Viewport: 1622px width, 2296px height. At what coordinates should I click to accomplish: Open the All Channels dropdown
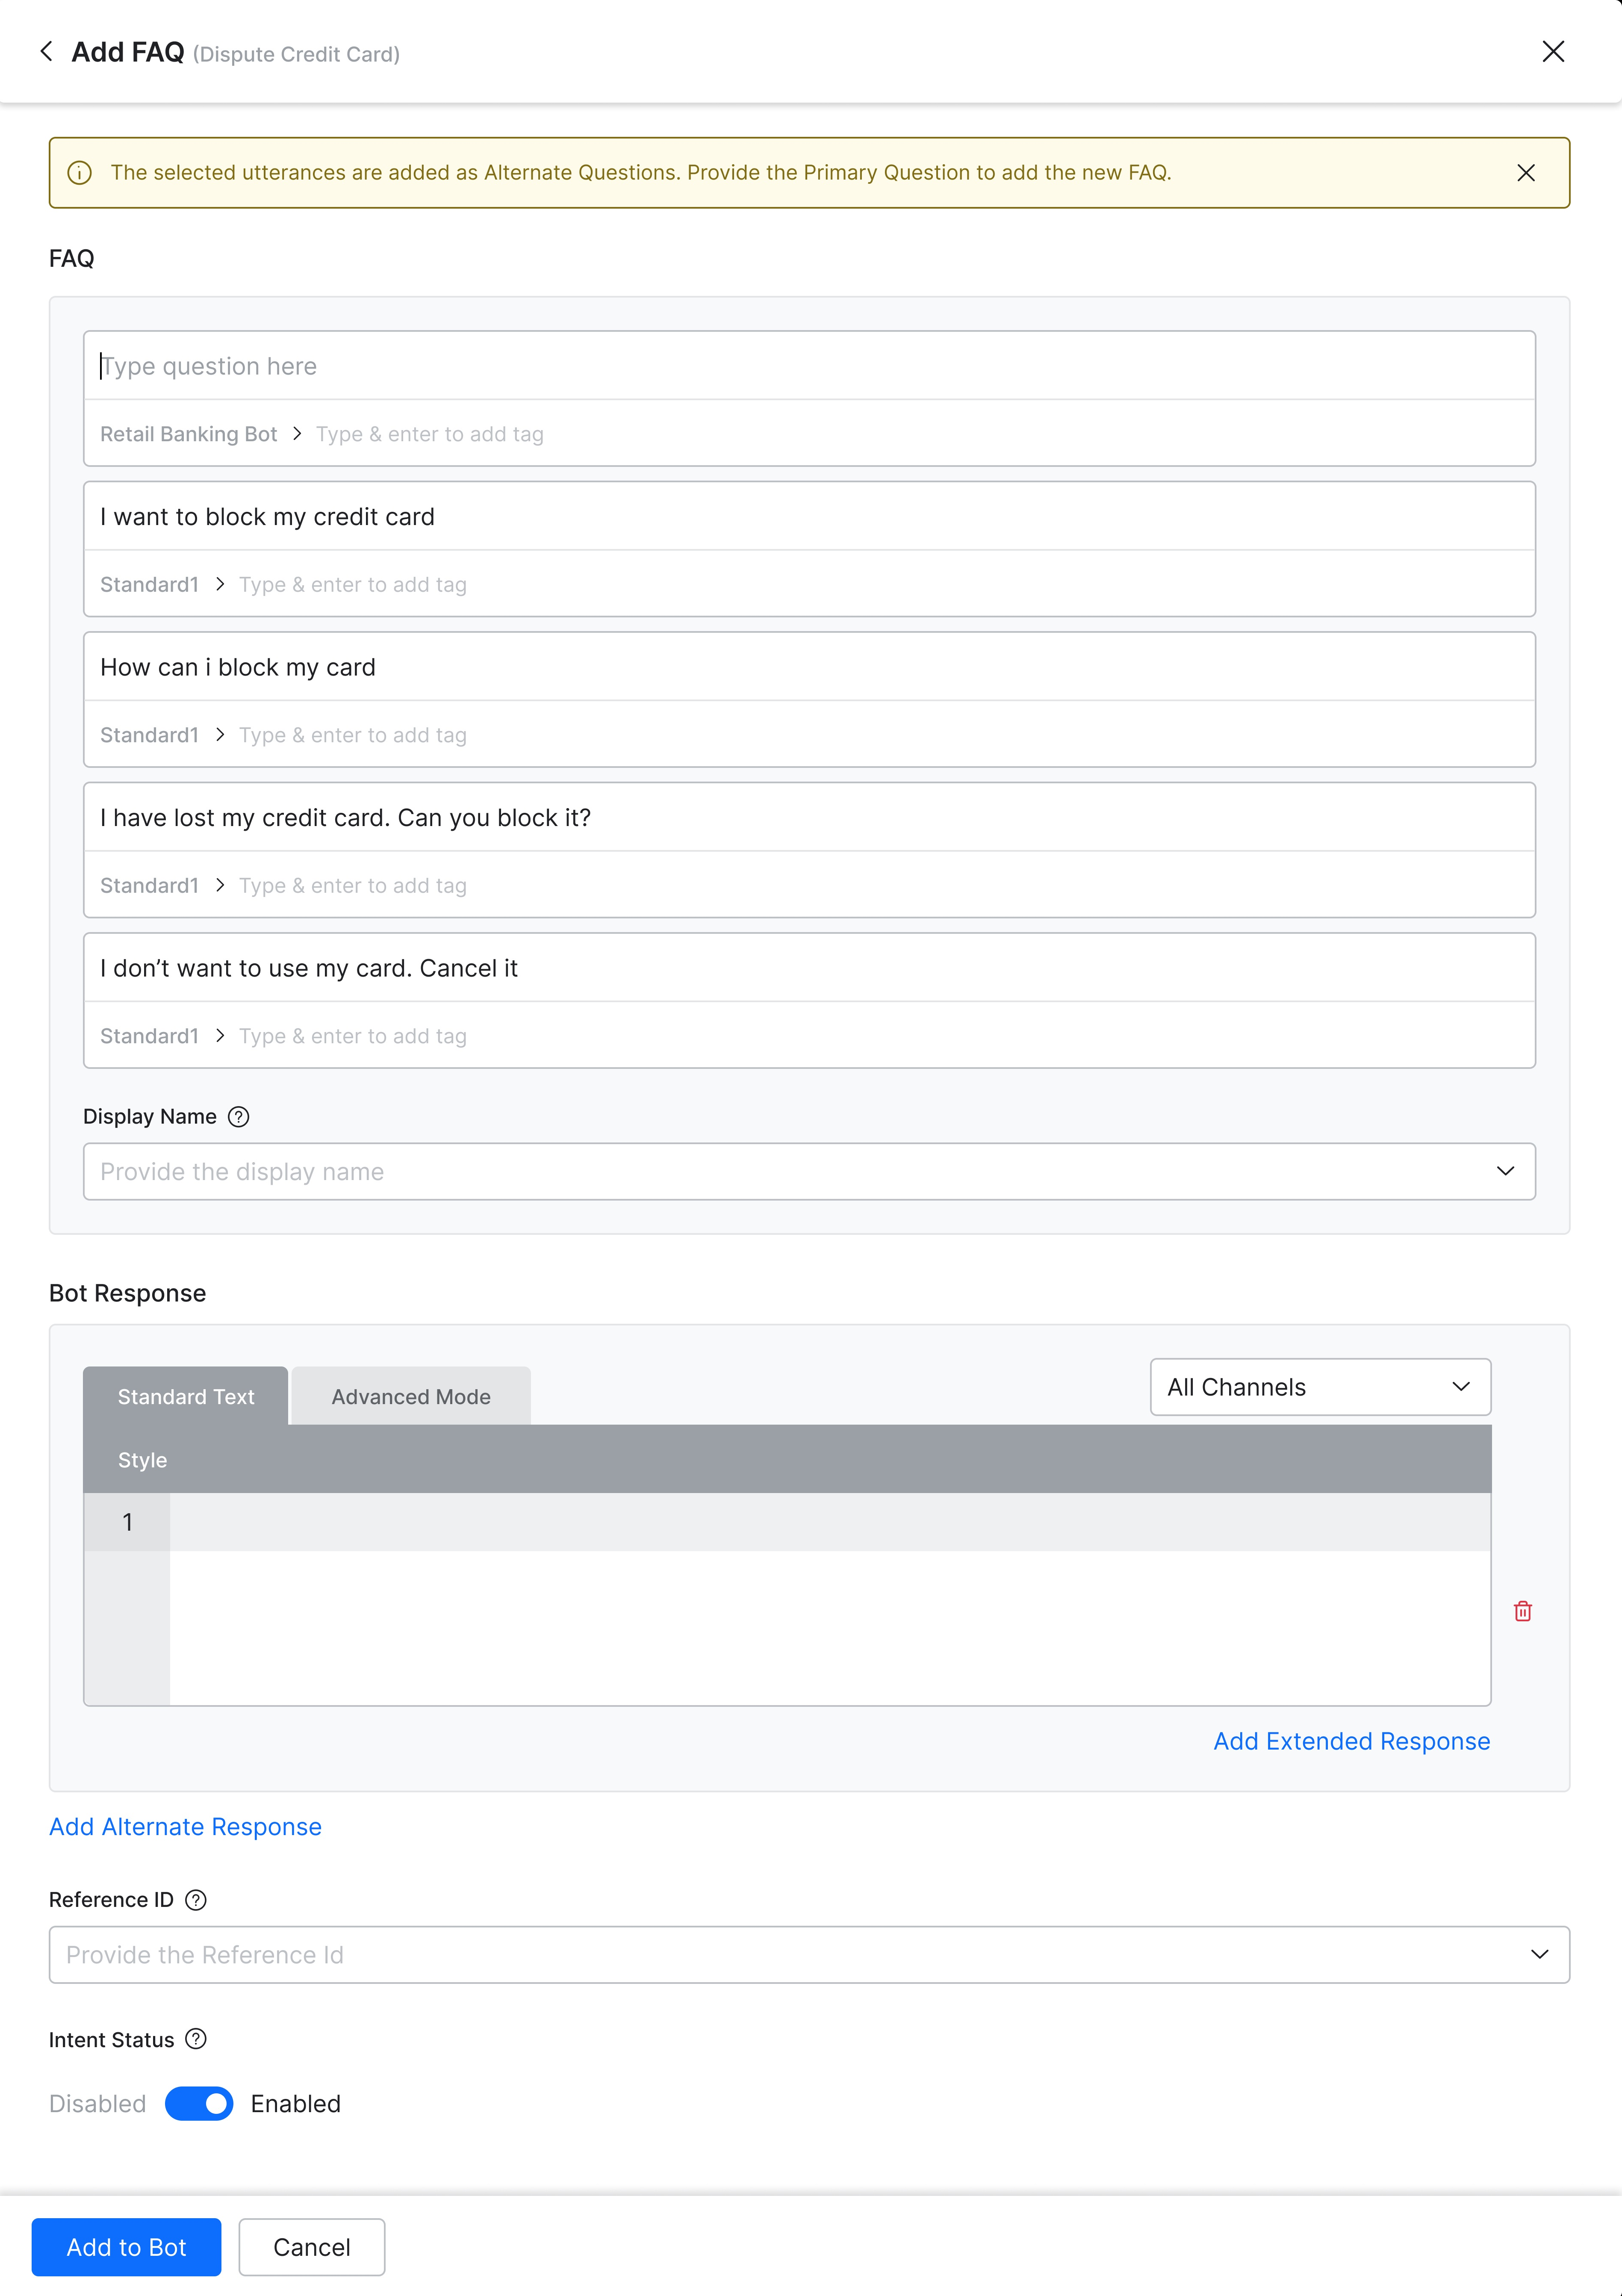click(x=1320, y=1387)
